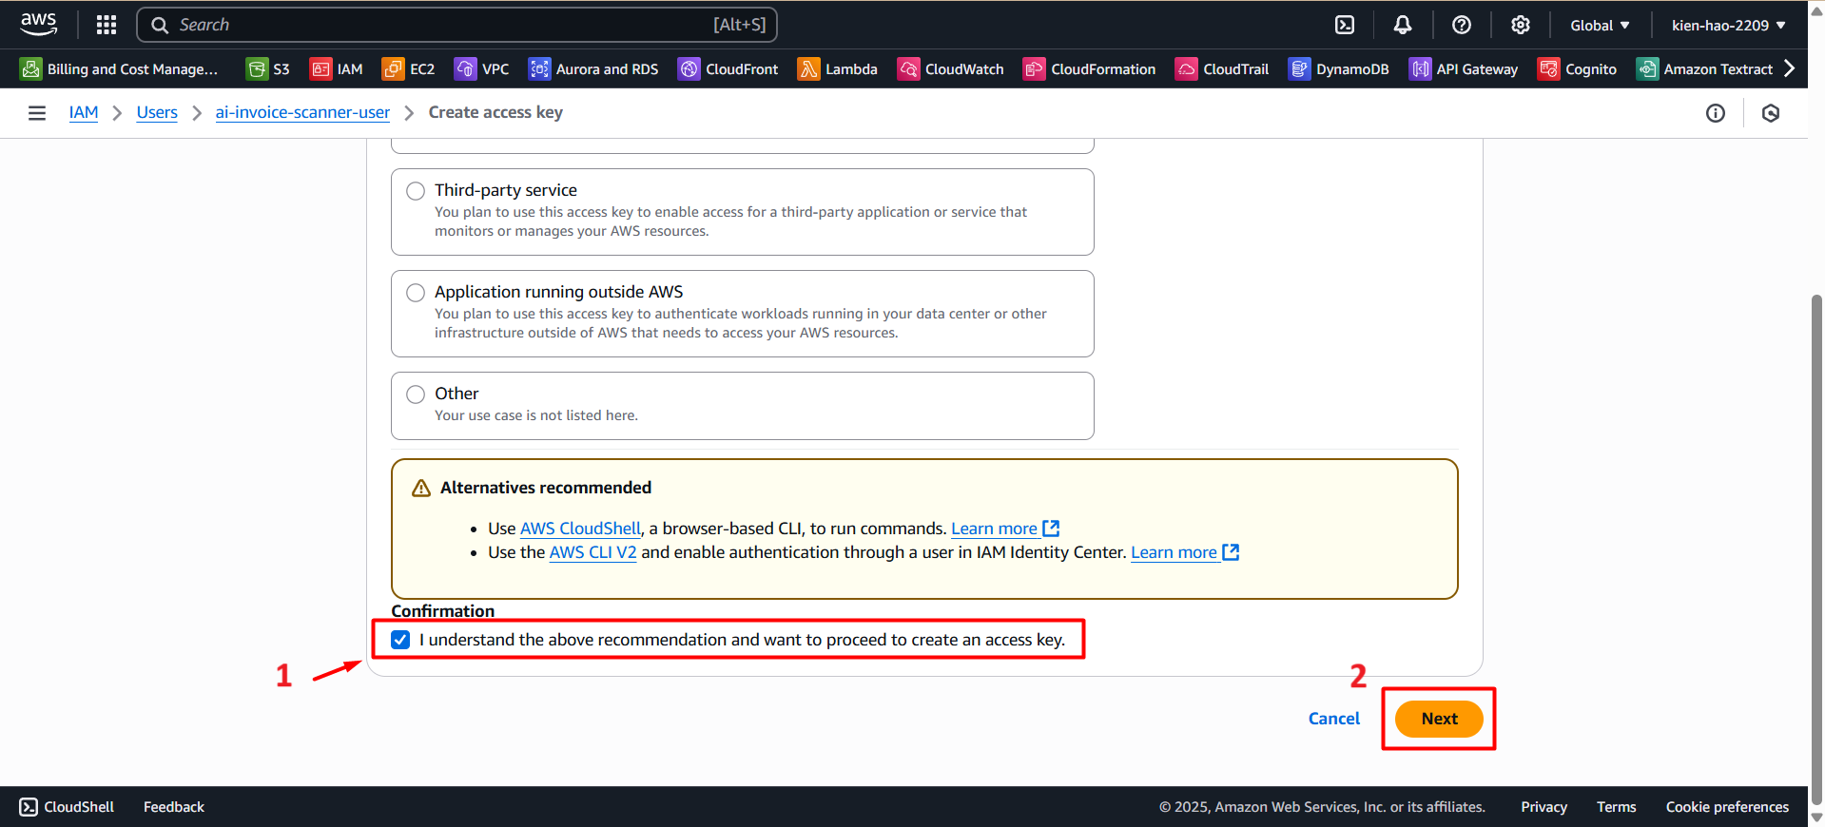This screenshot has width=1825, height=827.
Task: Open the notifications bell
Action: pyautogui.click(x=1403, y=25)
